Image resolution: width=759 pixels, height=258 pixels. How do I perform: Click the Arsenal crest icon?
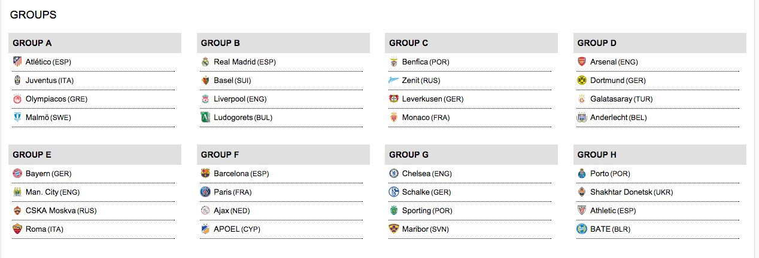click(x=582, y=62)
